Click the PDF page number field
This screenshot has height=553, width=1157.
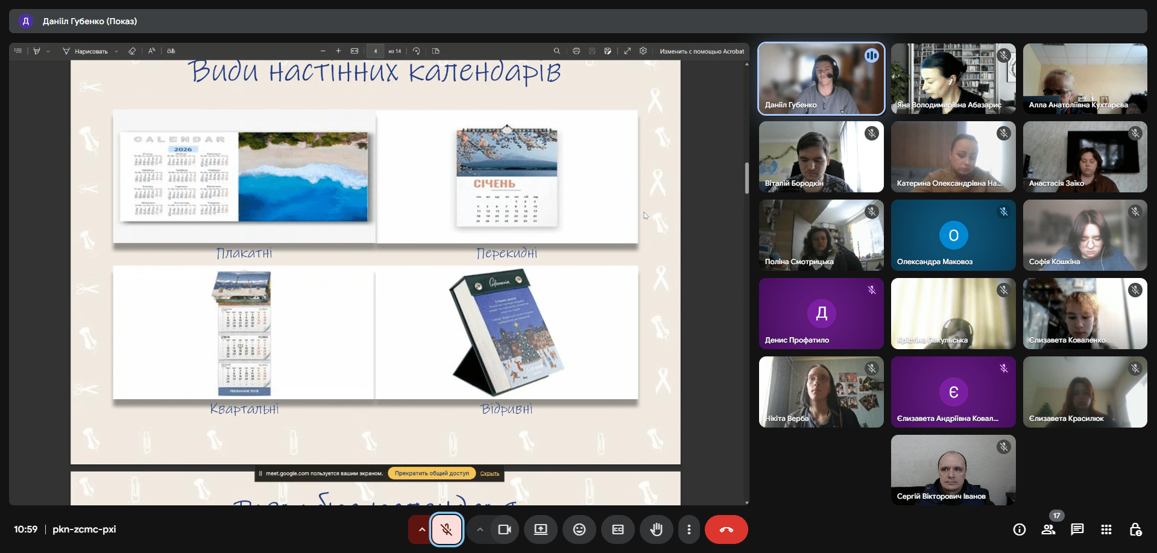(x=375, y=51)
